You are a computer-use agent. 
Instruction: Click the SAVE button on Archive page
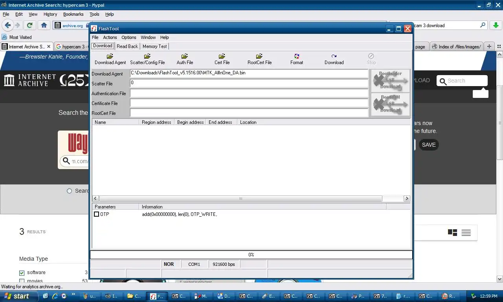429,145
